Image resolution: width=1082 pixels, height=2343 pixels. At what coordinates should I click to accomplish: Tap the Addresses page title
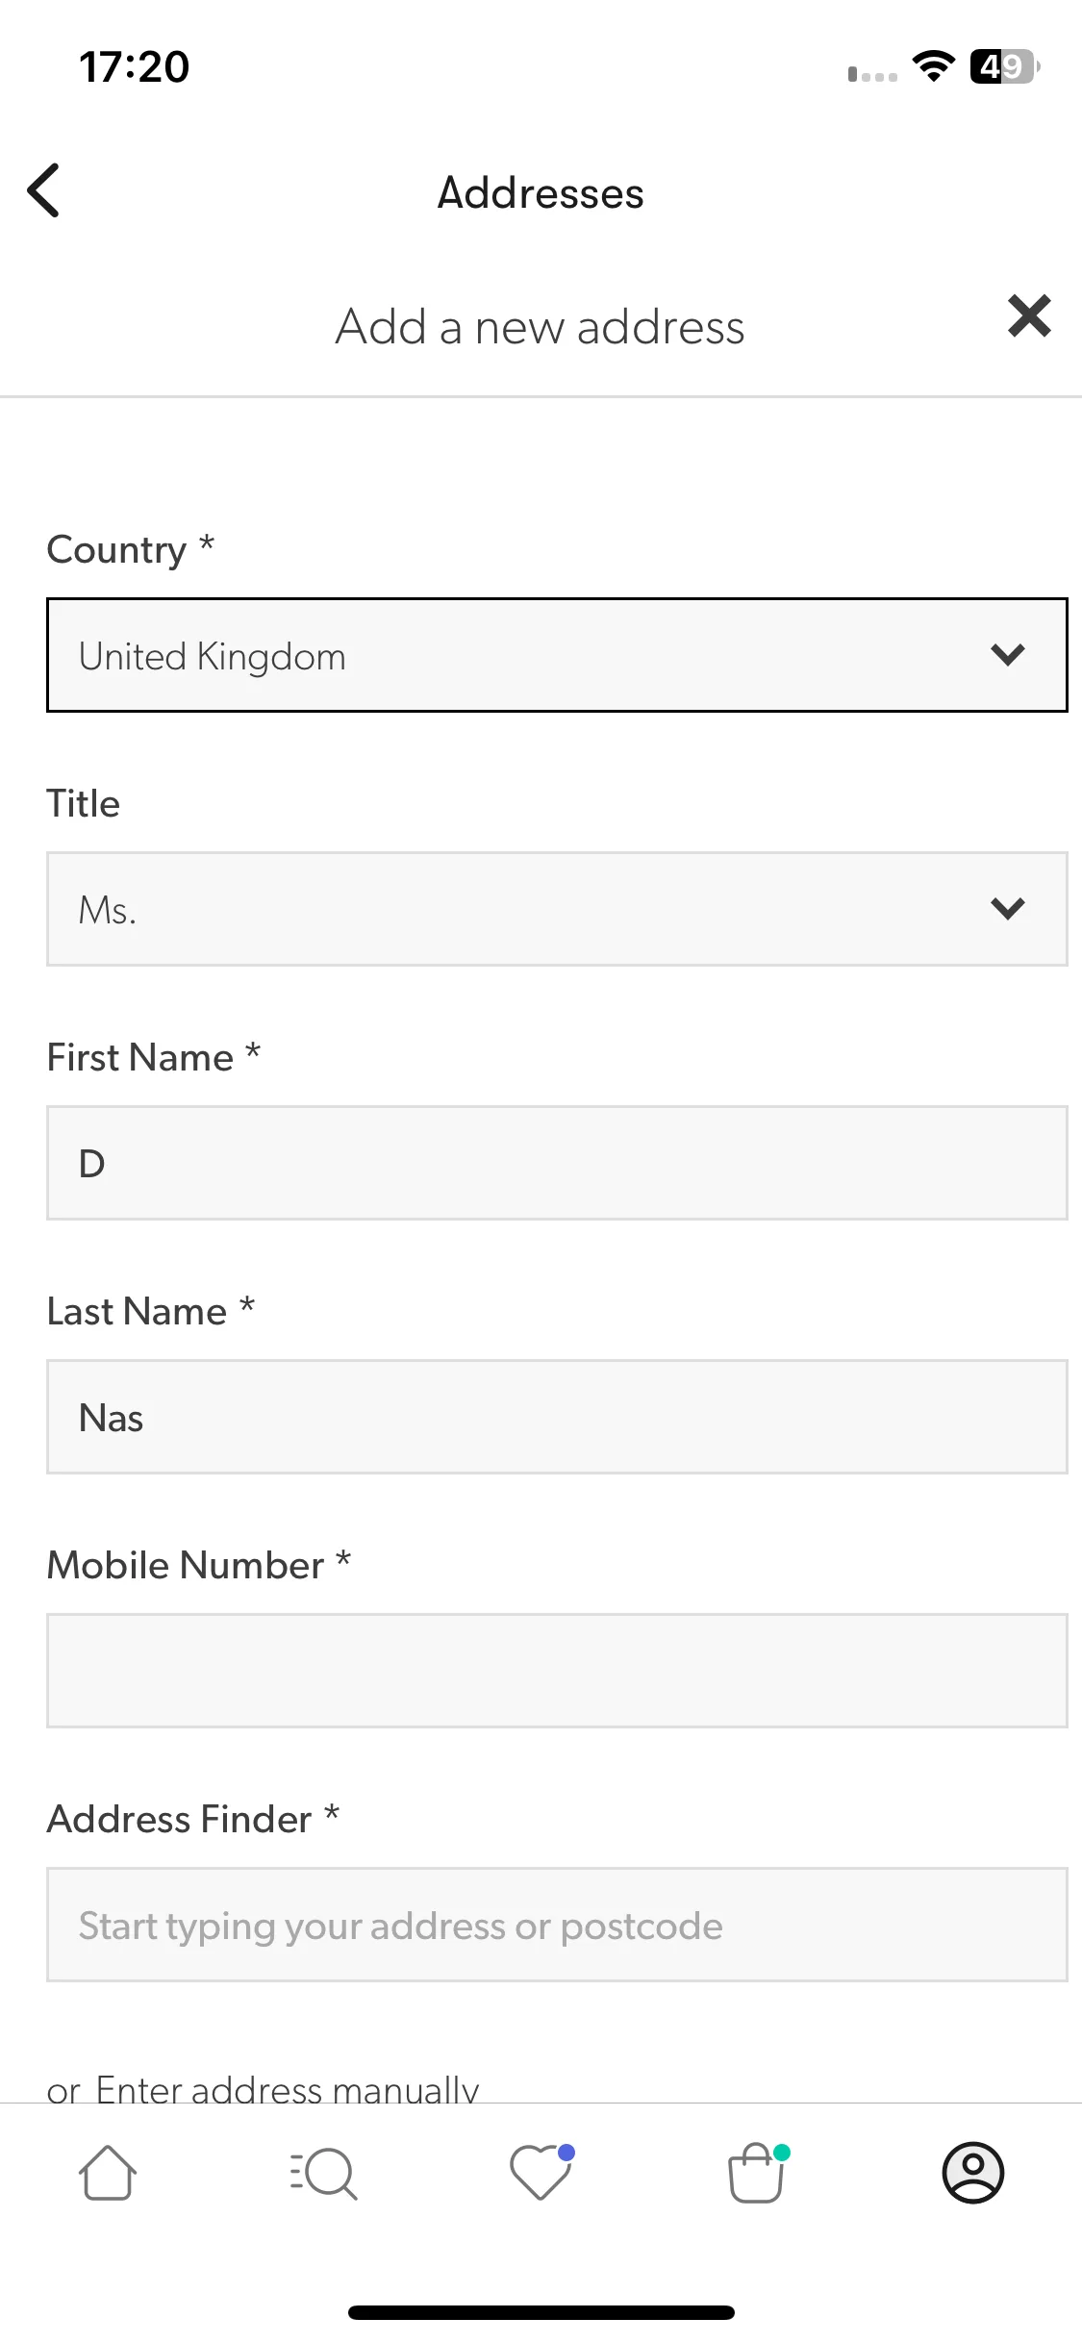click(541, 193)
